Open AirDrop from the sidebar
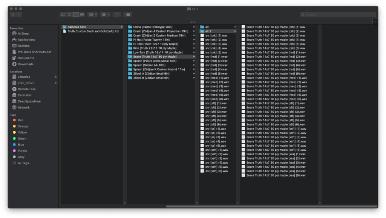 click(x=23, y=33)
